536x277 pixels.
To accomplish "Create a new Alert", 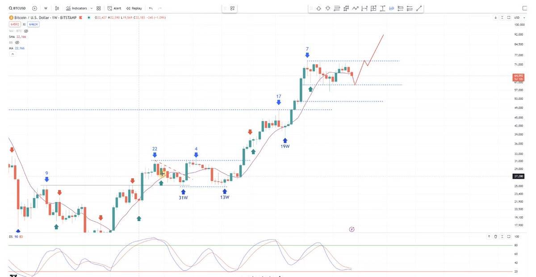I will tap(114, 8).
